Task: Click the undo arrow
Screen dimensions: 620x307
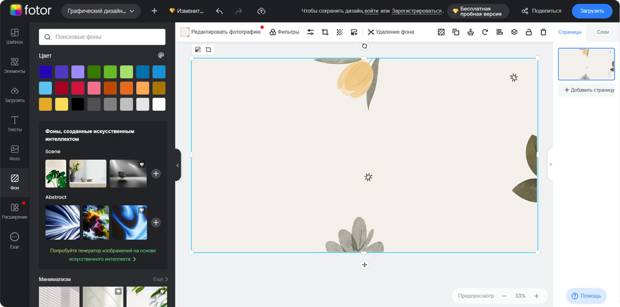Action: (x=219, y=11)
